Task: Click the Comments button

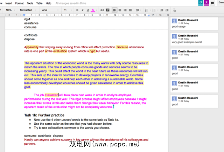Action: click(x=221, y=3)
